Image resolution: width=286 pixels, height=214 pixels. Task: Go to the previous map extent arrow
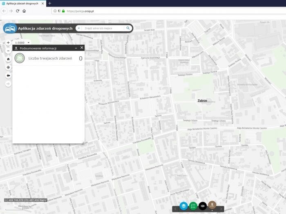(x=8, y=75)
